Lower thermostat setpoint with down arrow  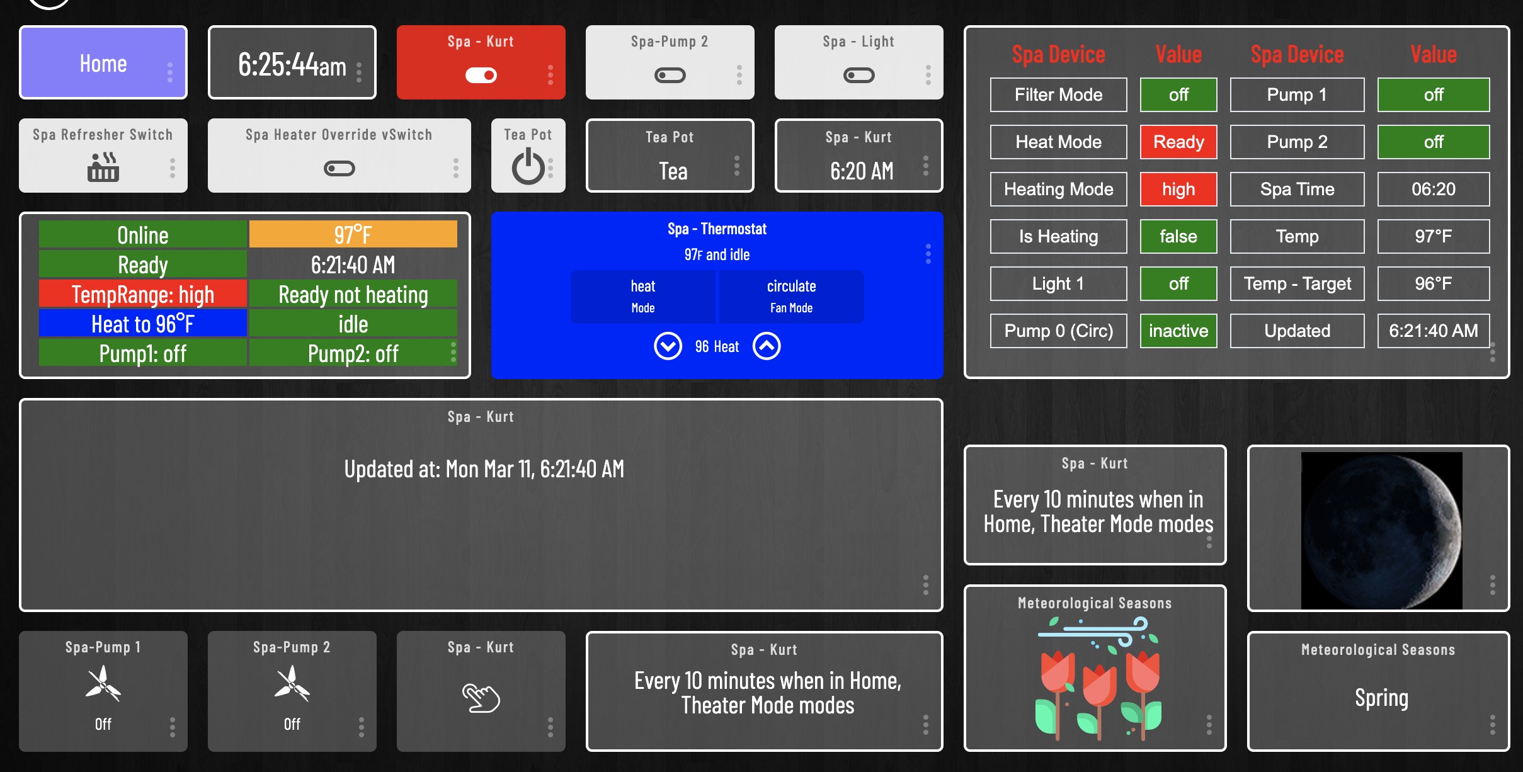coord(668,346)
